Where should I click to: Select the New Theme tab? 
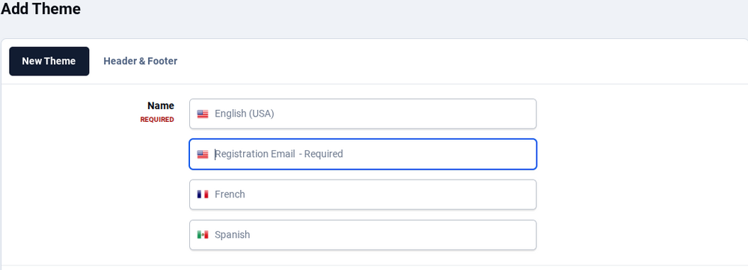[49, 61]
